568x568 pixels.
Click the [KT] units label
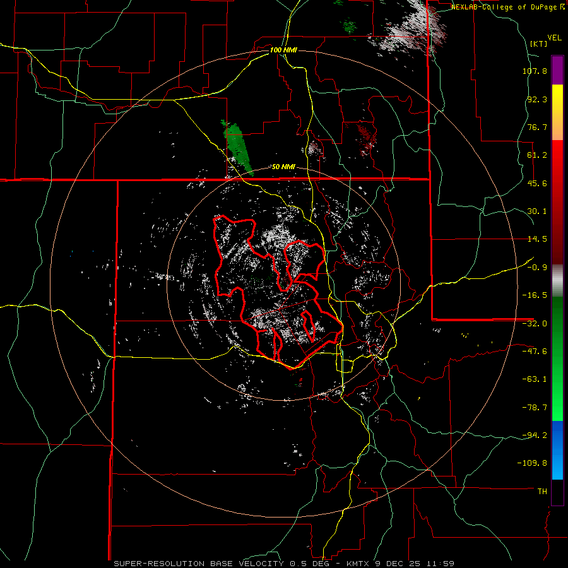539,44
